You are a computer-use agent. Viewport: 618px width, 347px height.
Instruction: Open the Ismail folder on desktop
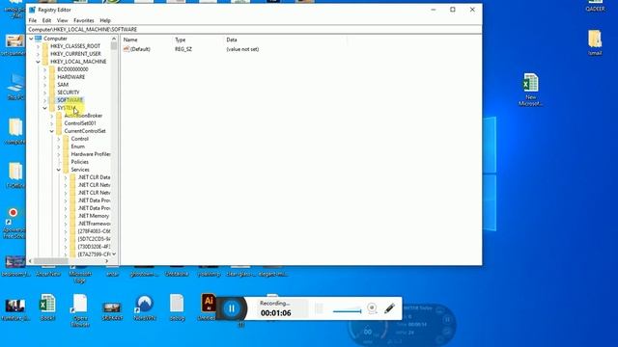[595, 42]
